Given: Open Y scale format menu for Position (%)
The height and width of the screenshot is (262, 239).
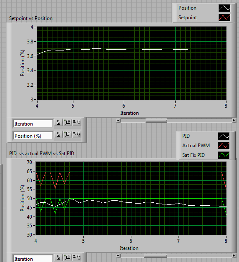Looking at the screenshot, I should click(77, 134).
